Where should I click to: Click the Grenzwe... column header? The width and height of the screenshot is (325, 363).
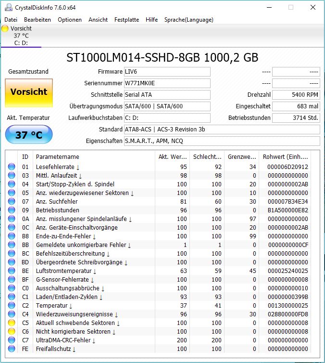(241, 157)
